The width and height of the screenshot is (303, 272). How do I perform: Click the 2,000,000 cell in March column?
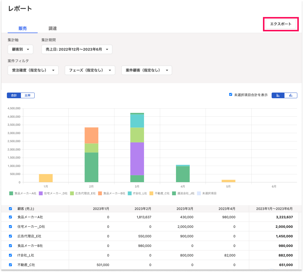(186, 227)
